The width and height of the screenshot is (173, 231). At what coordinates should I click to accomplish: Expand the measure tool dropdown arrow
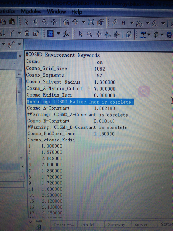click(149, 35)
